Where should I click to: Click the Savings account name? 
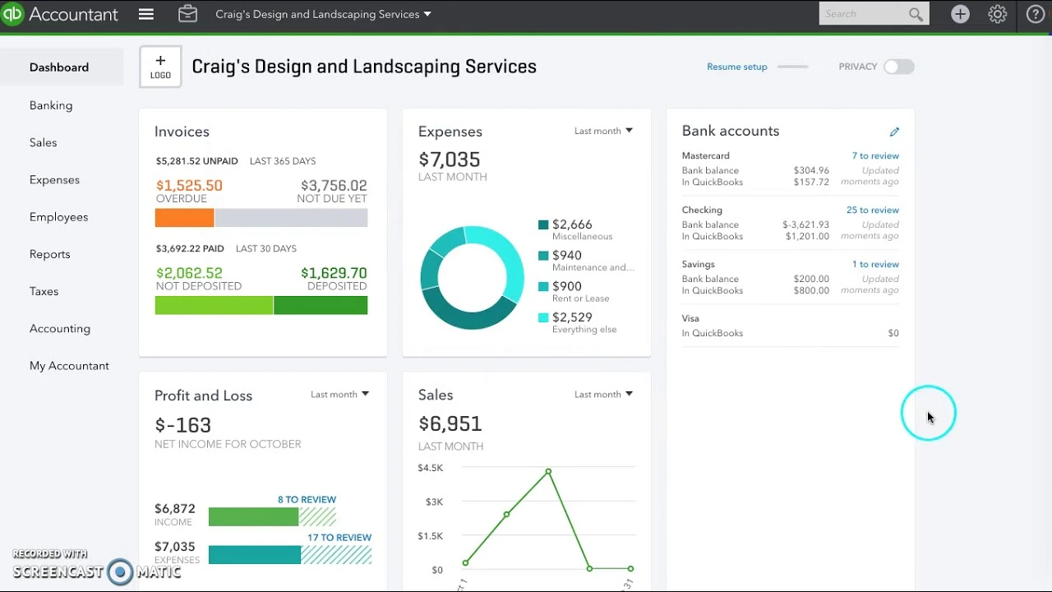pos(698,264)
